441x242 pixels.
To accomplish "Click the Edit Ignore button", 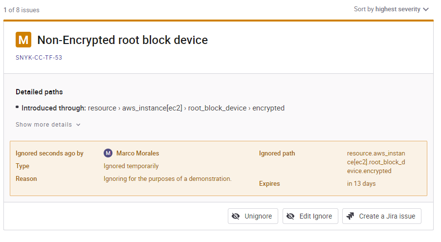I will [310, 216].
